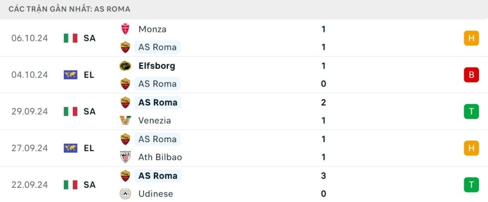
Task: Click the SA league label on 22.09.24 row
Action: pos(89,184)
